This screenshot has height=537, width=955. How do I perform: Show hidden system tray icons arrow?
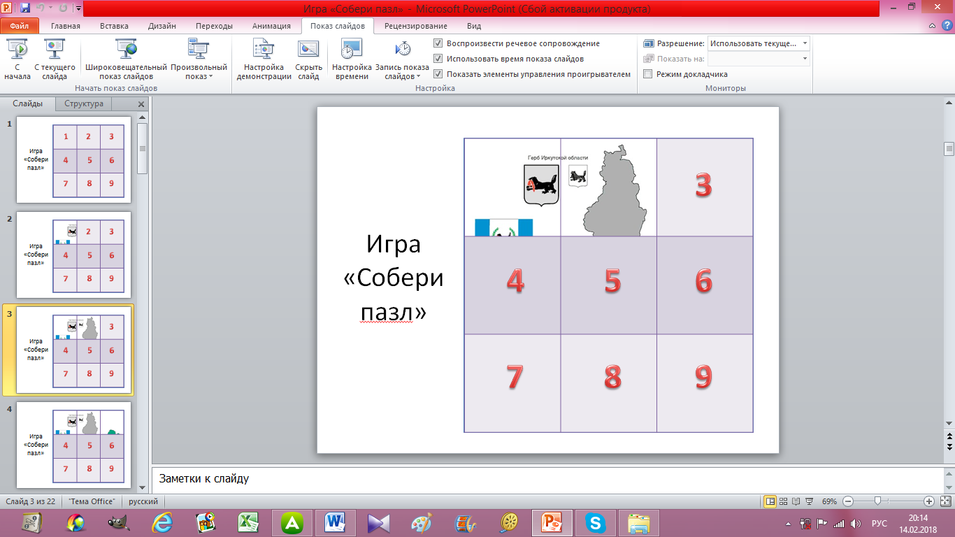tap(789, 524)
